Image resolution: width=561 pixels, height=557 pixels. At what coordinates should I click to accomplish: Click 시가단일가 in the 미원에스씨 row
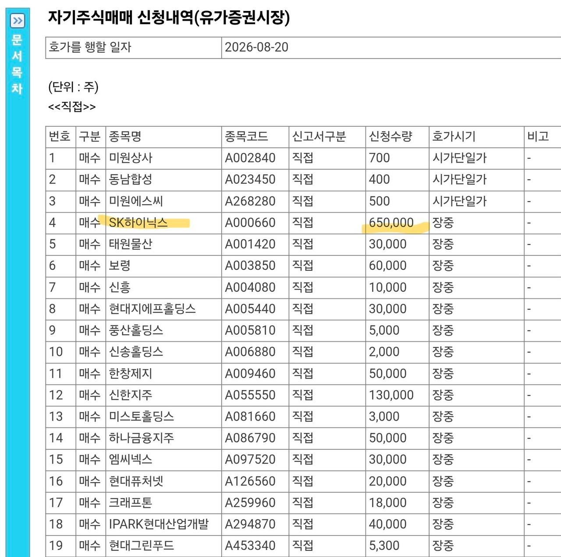point(459,201)
